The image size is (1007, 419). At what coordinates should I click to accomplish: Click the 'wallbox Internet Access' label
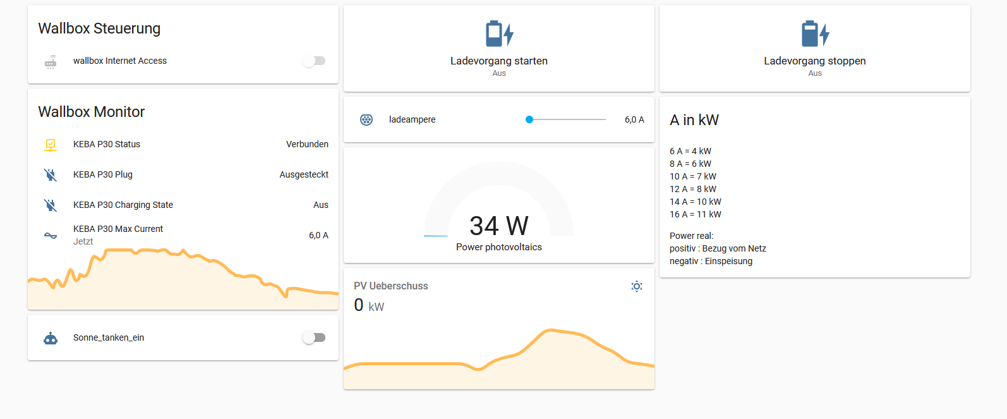pos(120,61)
